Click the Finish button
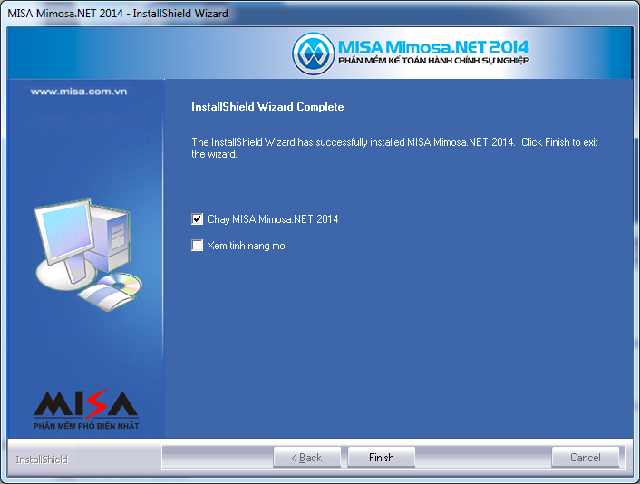This screenshot has width=640, height=484. pos(382,457)
